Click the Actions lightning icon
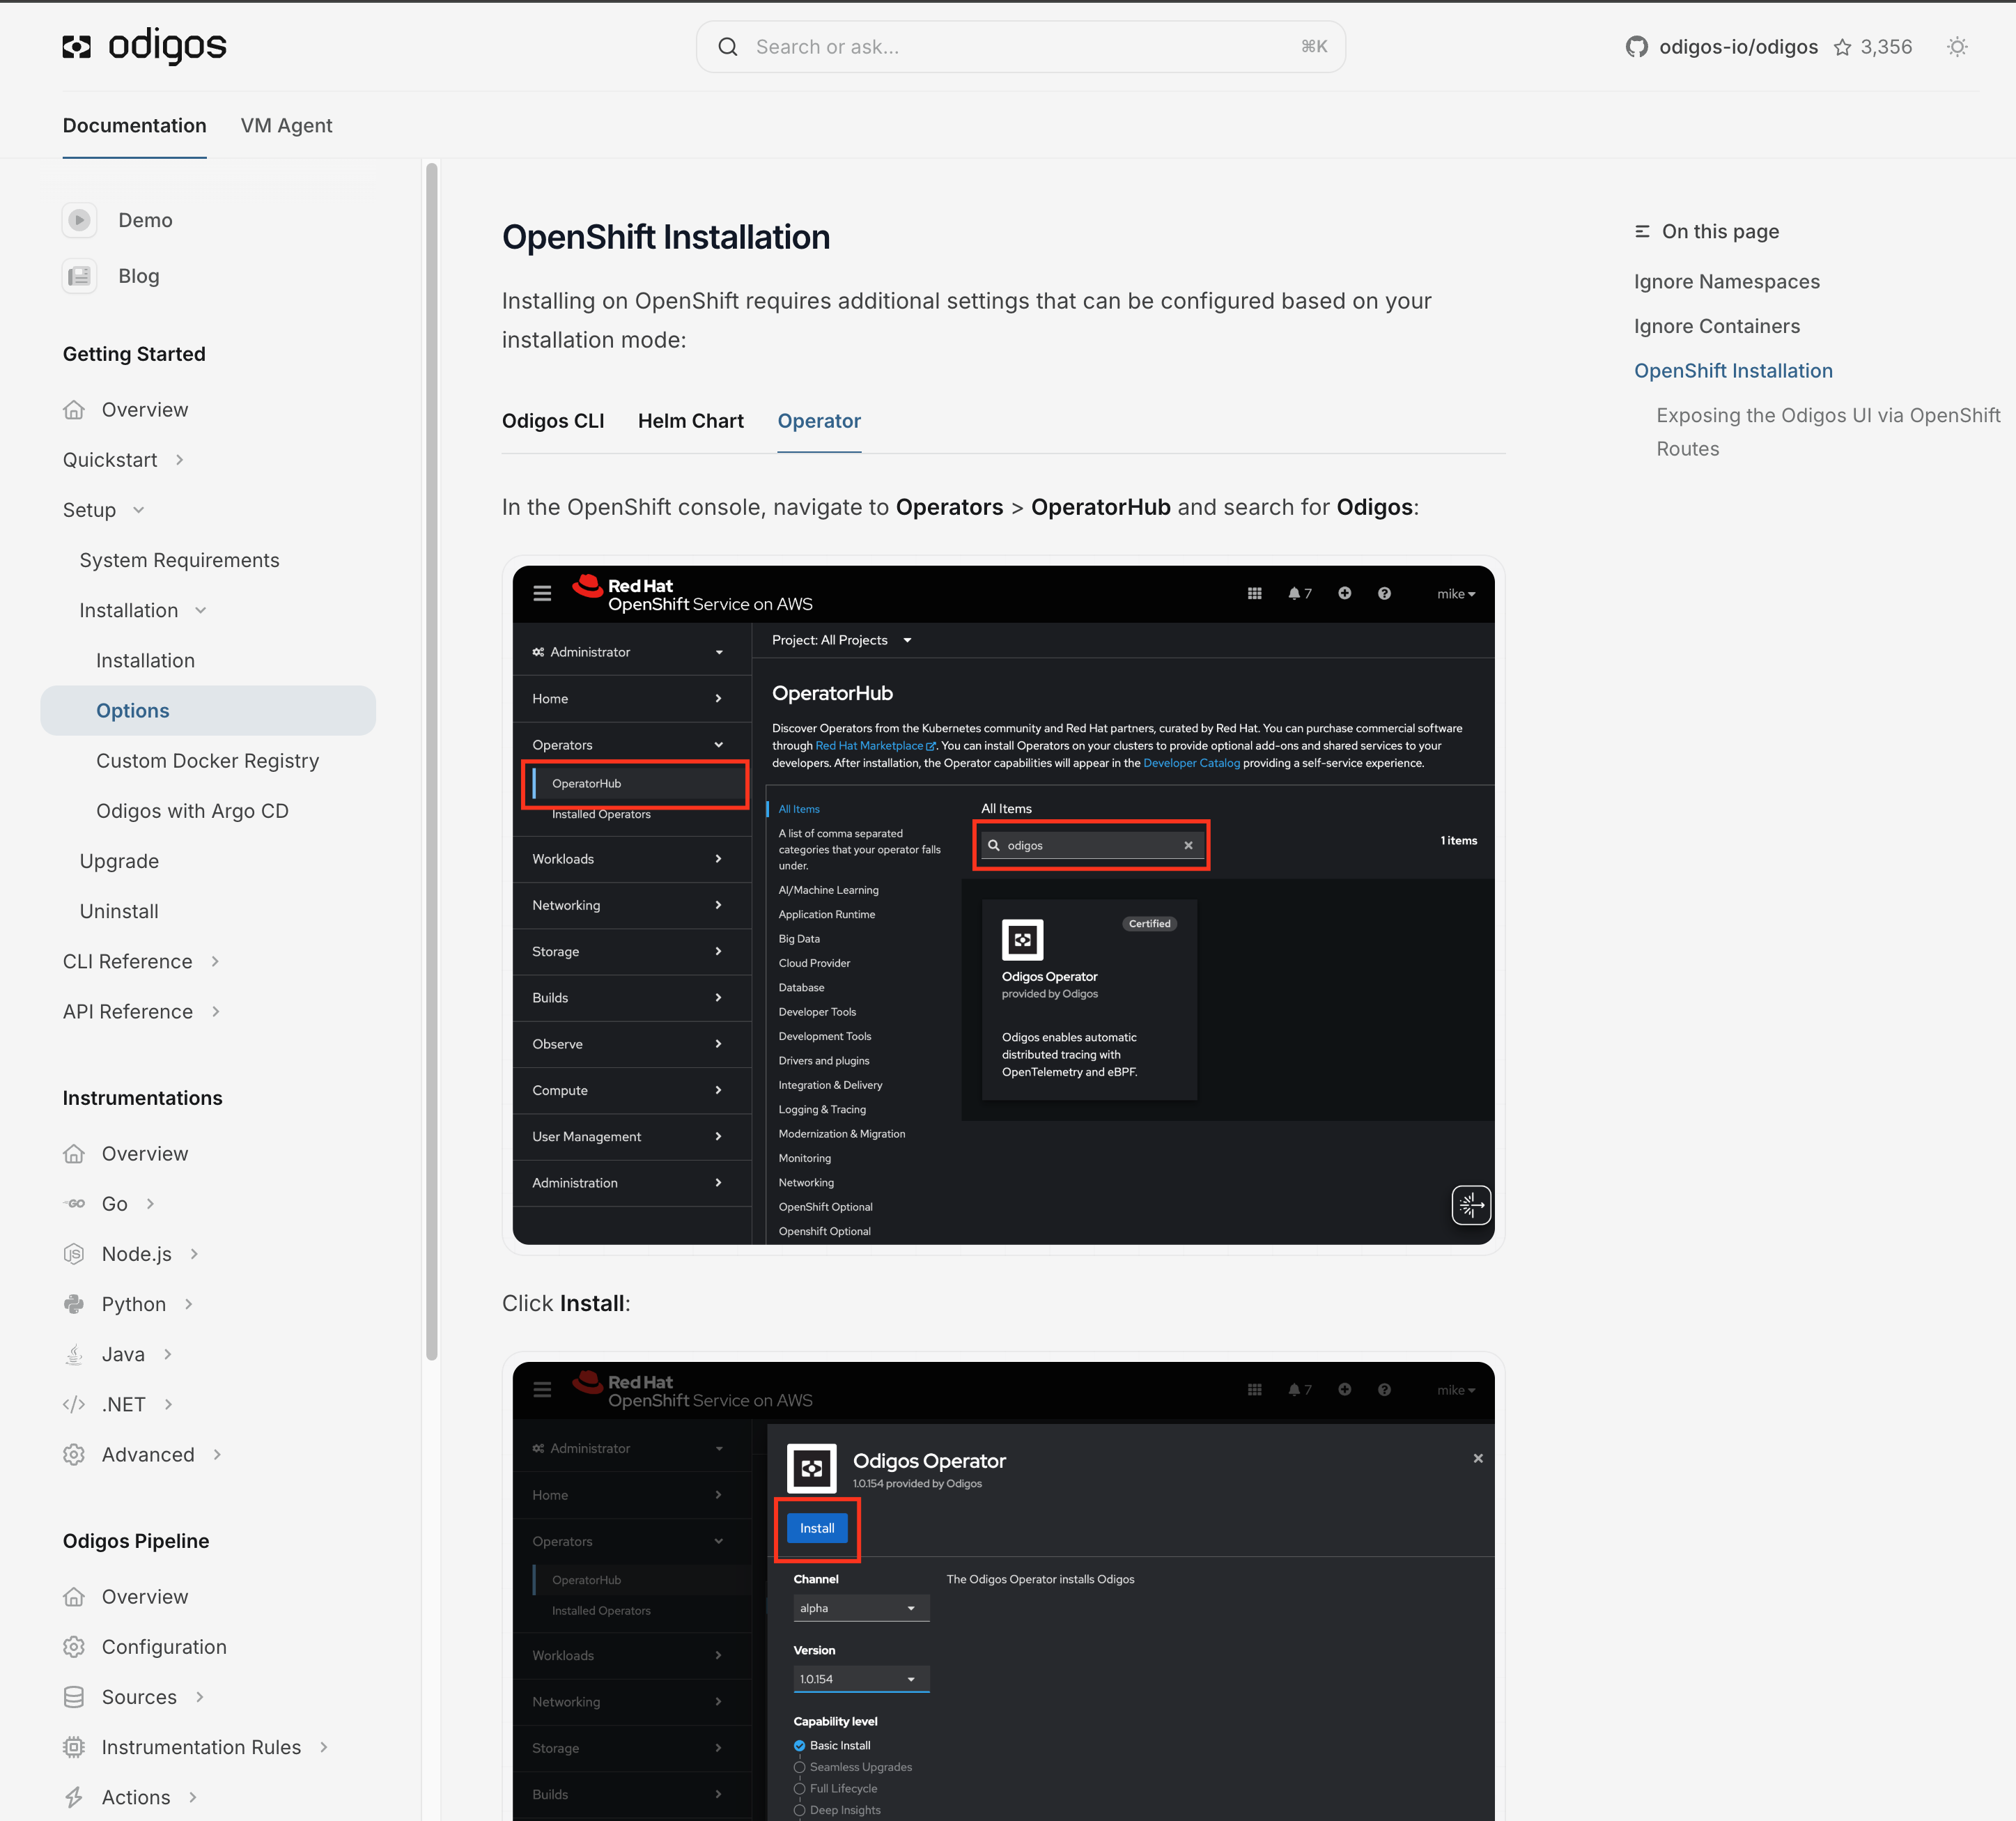This screenshot has height=1821, width=2016. click(x=74, y=1797)
